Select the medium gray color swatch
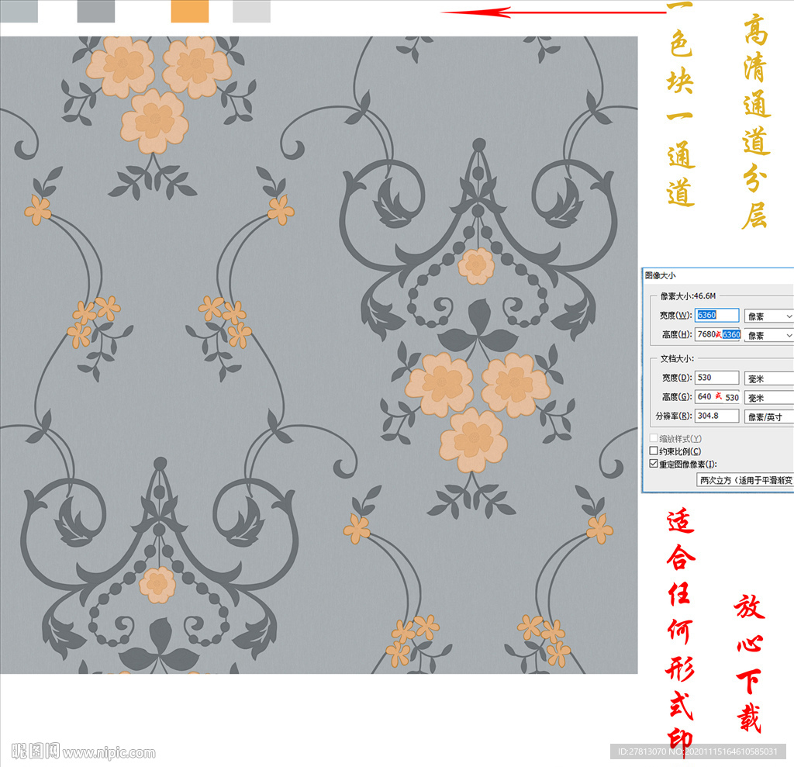 pyautogui.click(x=96, y=11)
